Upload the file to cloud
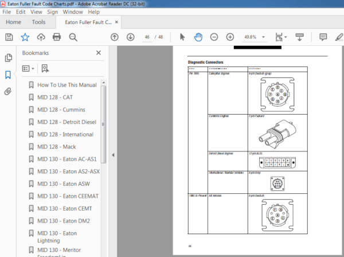The height and width of the screenshot is (257, 344). click(41, 37)
